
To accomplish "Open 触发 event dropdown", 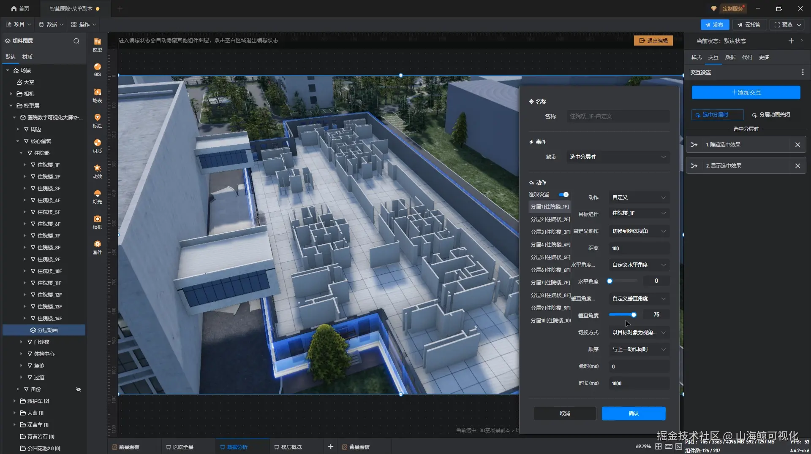I will (618, 157).
